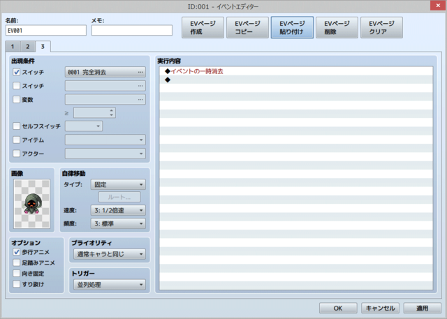447x319 pixels.
Task: Open the アクター dropdown
Action: click(105, 154)
